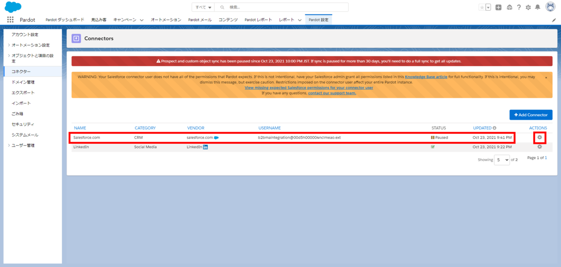
Task: Open the Pardot メール tab
Action: pyautogui.click(x=200, y=20)
